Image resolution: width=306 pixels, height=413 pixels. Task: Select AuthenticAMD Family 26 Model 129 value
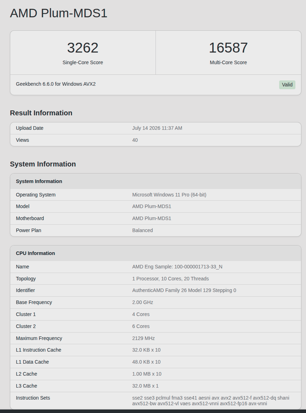(x=184, y=290)
